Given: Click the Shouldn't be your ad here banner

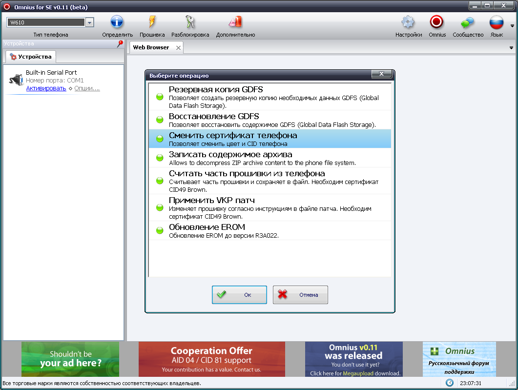Looking at the screenshot, I should click(x=70, y=359).
